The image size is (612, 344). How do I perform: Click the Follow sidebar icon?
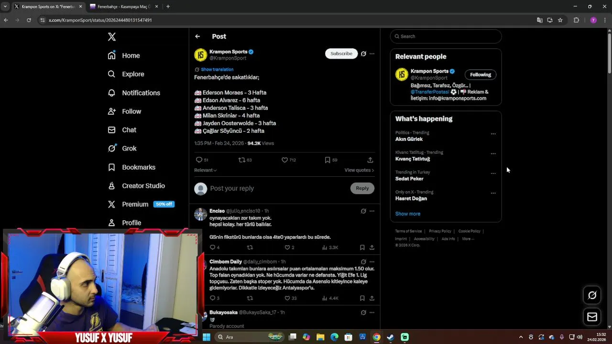[x=111, y=111]
